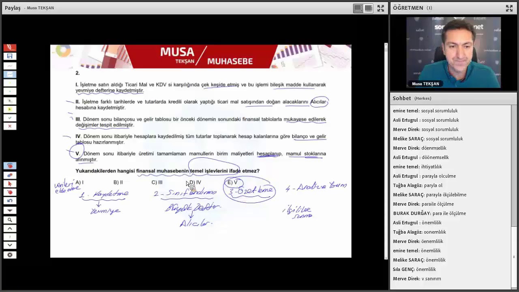This screenshot has width=519, height=292.
Task: Click chat message 'Merve Direk: paraile ölçülme'
Action: [x=423, y=204]
